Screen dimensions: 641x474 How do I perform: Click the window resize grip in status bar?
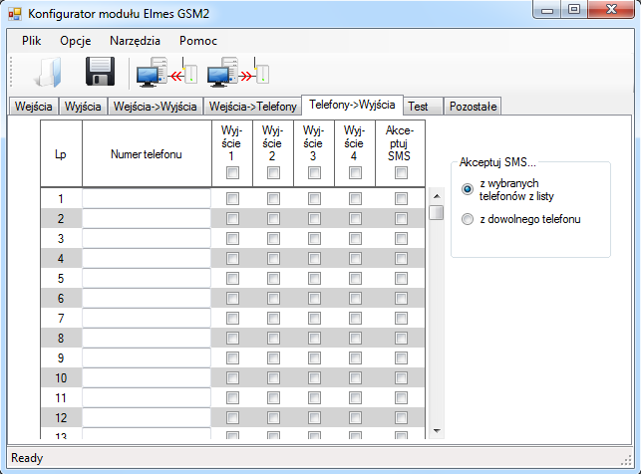click(626, 460)
